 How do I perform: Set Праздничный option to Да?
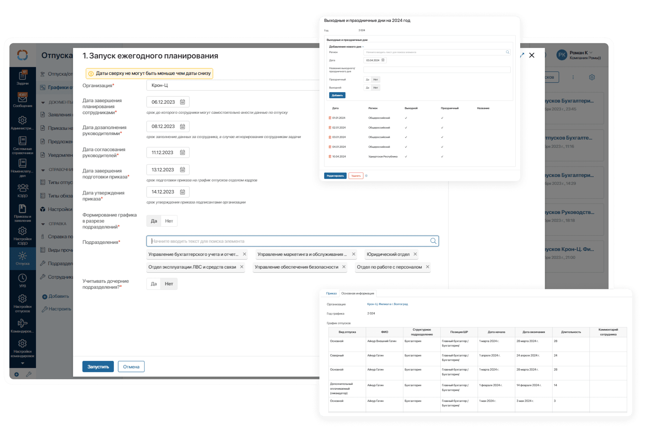pos(367,79)
